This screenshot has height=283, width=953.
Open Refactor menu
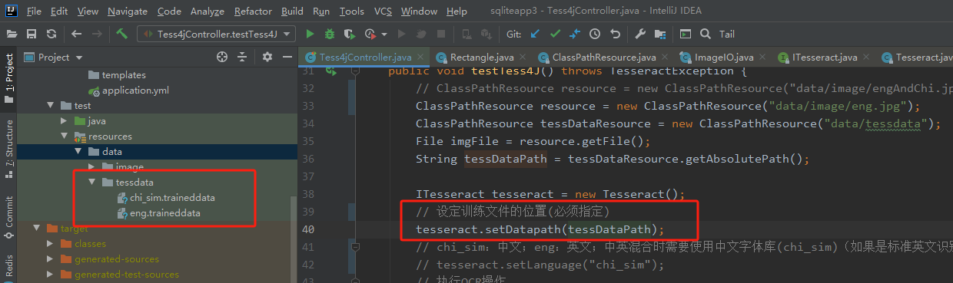[253, 12]
